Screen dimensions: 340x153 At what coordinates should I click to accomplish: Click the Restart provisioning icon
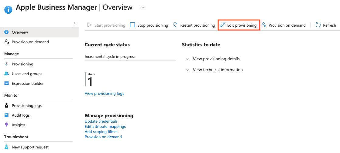click(x=176, y=25)
